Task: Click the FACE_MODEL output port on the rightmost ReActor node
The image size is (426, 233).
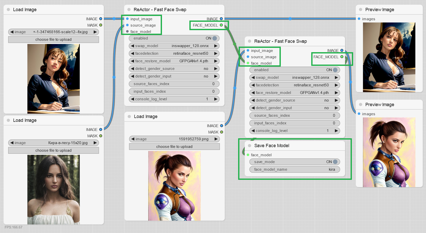Action: [x=342, y=57]
